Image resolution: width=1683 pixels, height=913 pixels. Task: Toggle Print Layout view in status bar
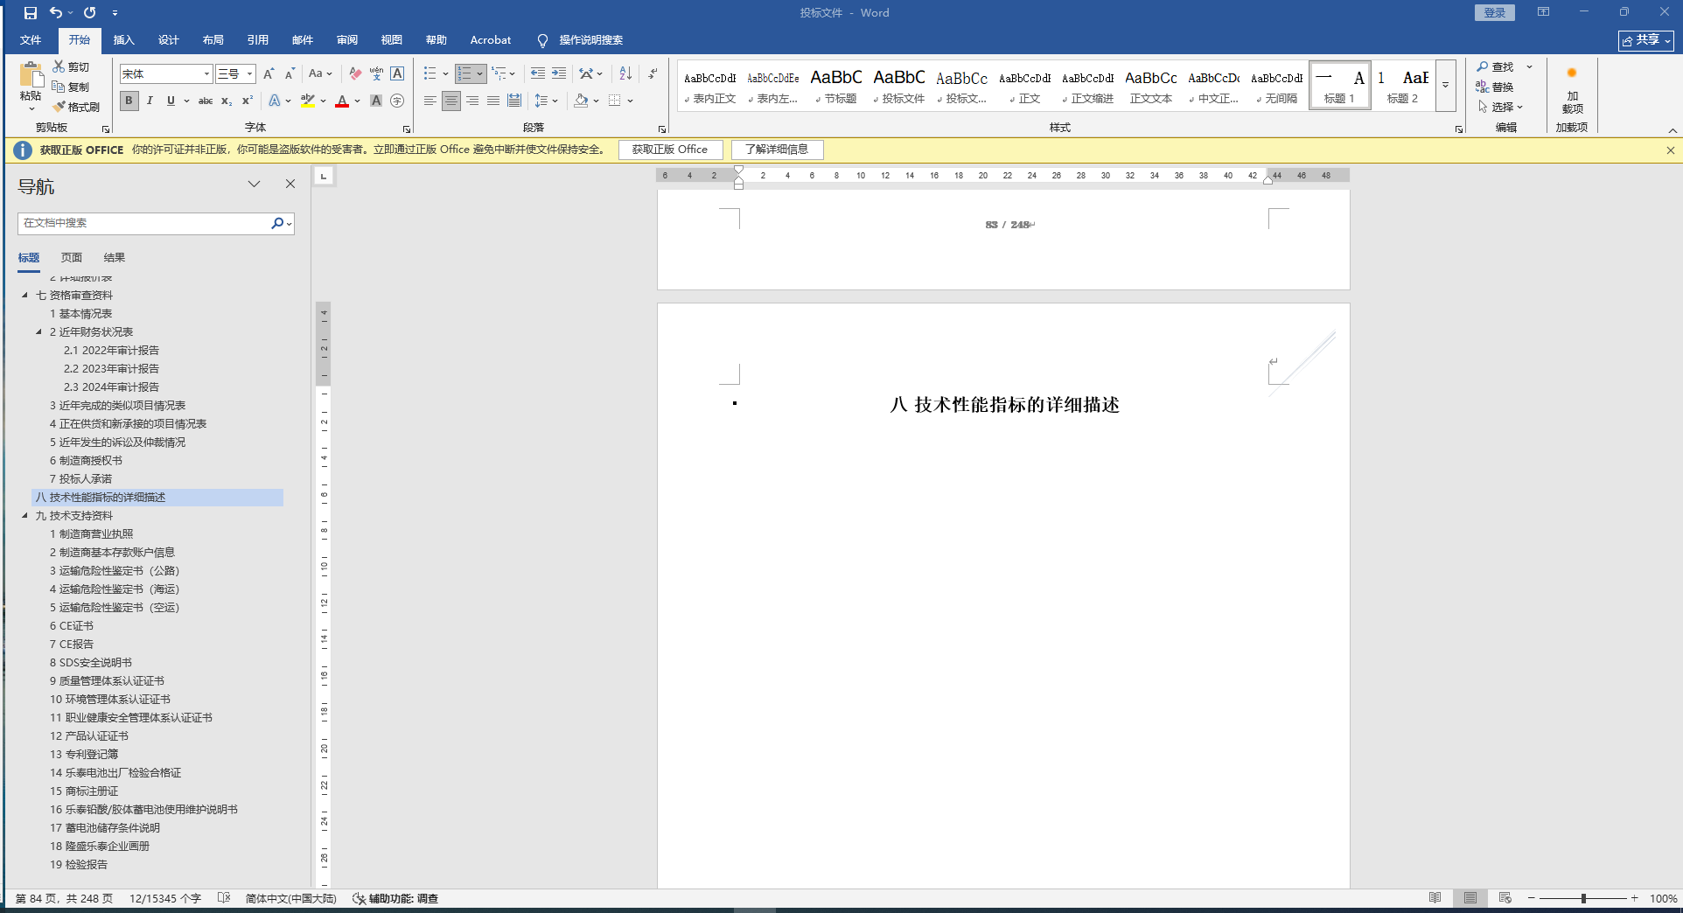coord(1470,898)
